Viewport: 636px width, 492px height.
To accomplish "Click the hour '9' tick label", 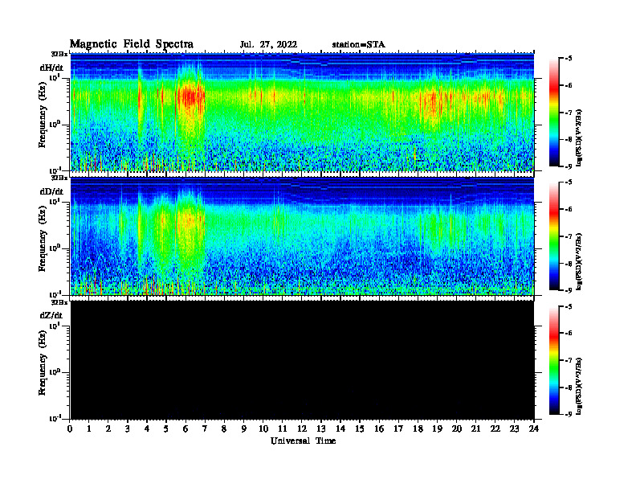I will click(x=244, y=429).
